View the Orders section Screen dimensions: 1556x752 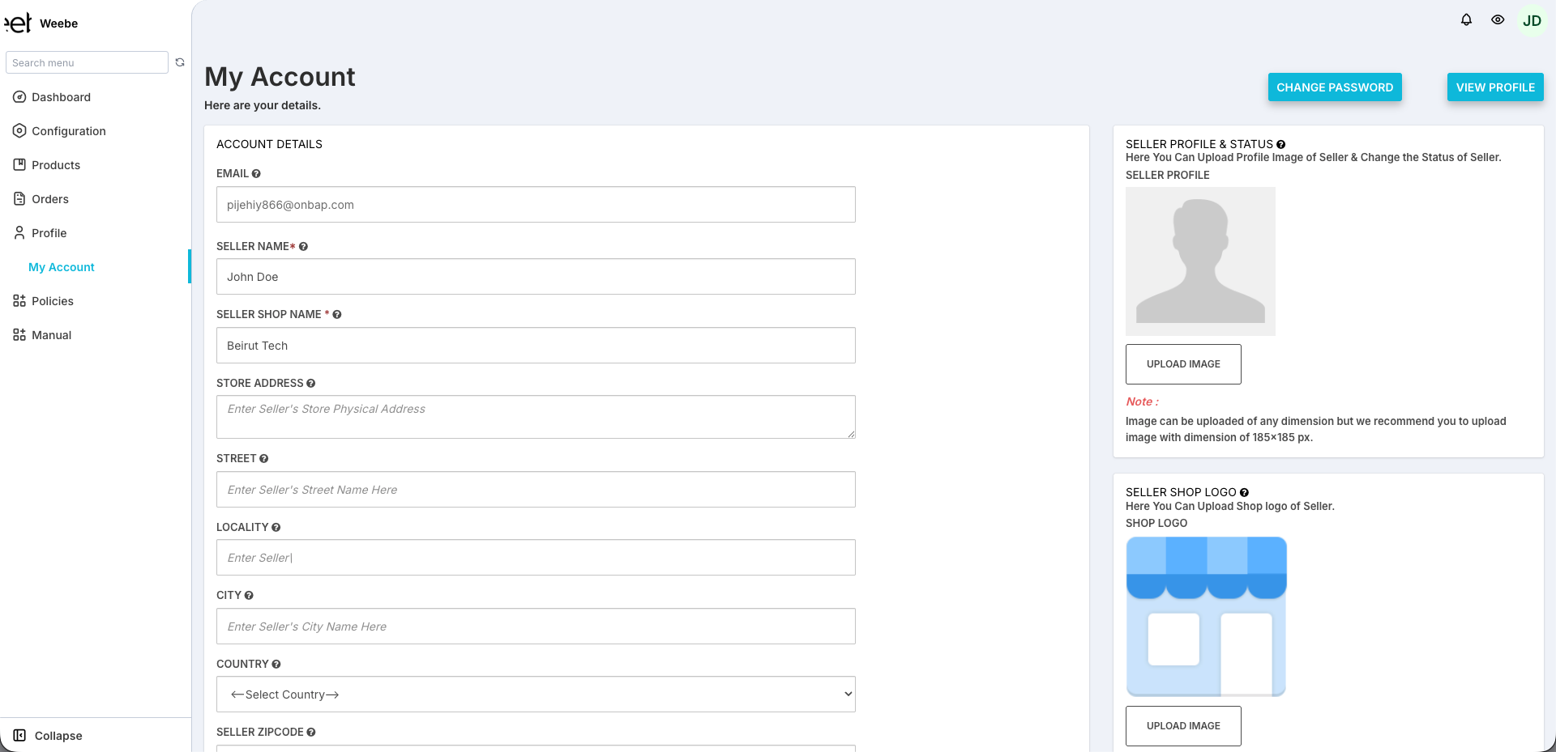point(50,198)
